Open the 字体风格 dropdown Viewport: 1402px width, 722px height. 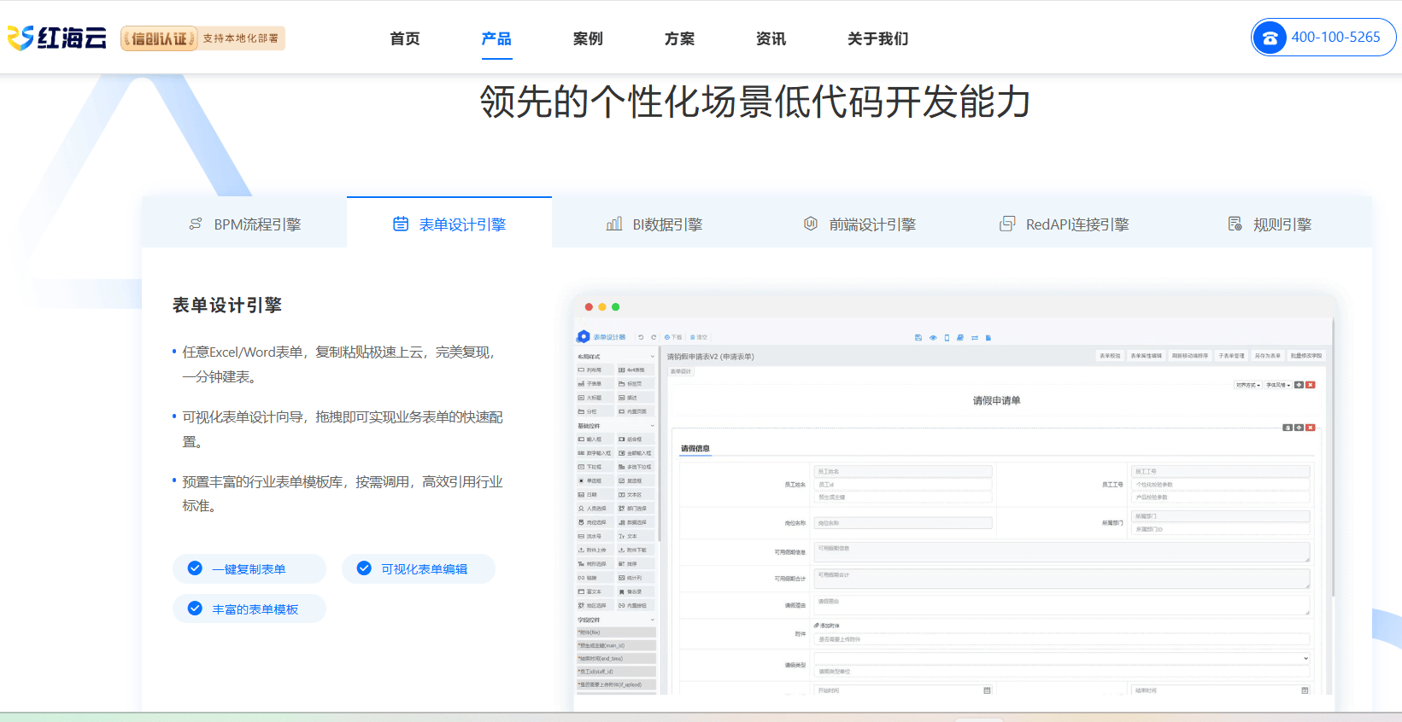1278,385
